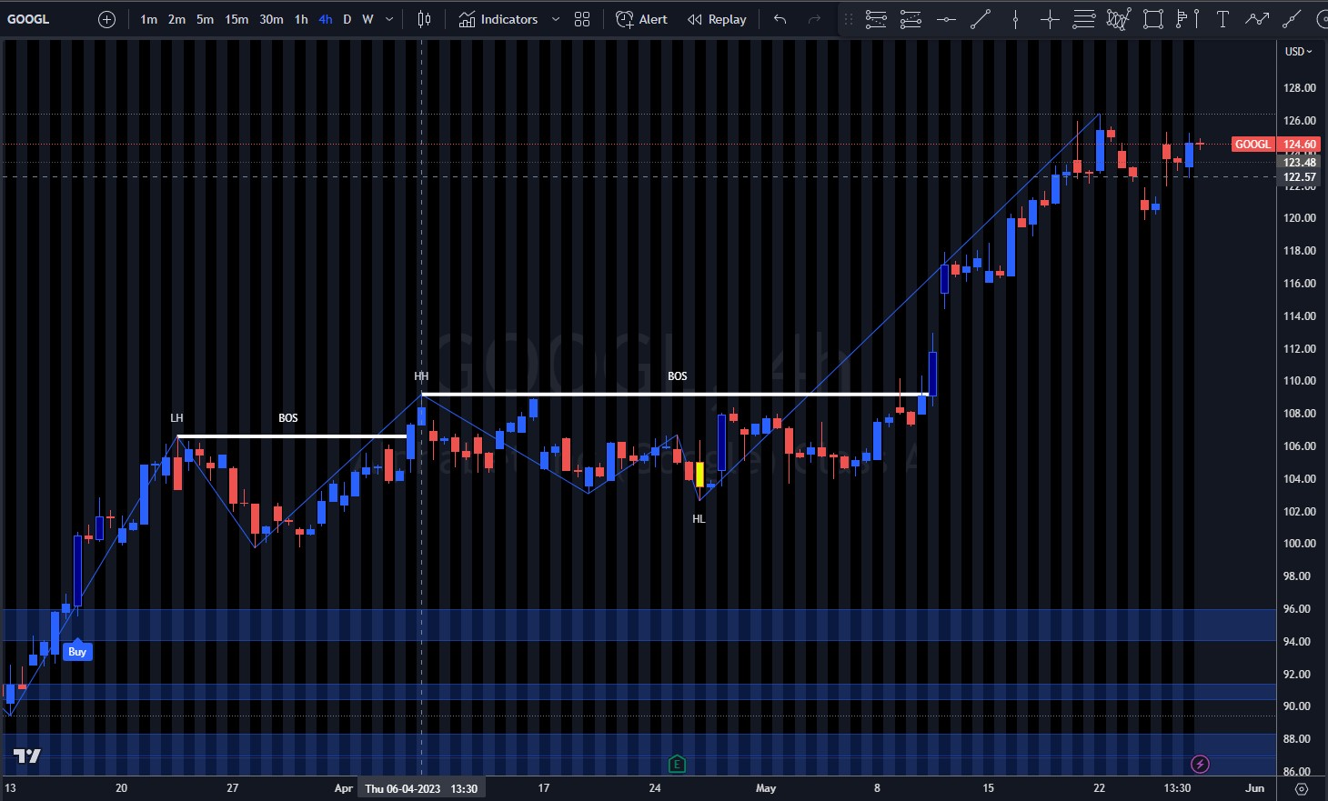Select the rectangle shape drawing tool
Viewport: 1328px width, 801px height.
pos(1153,19)
